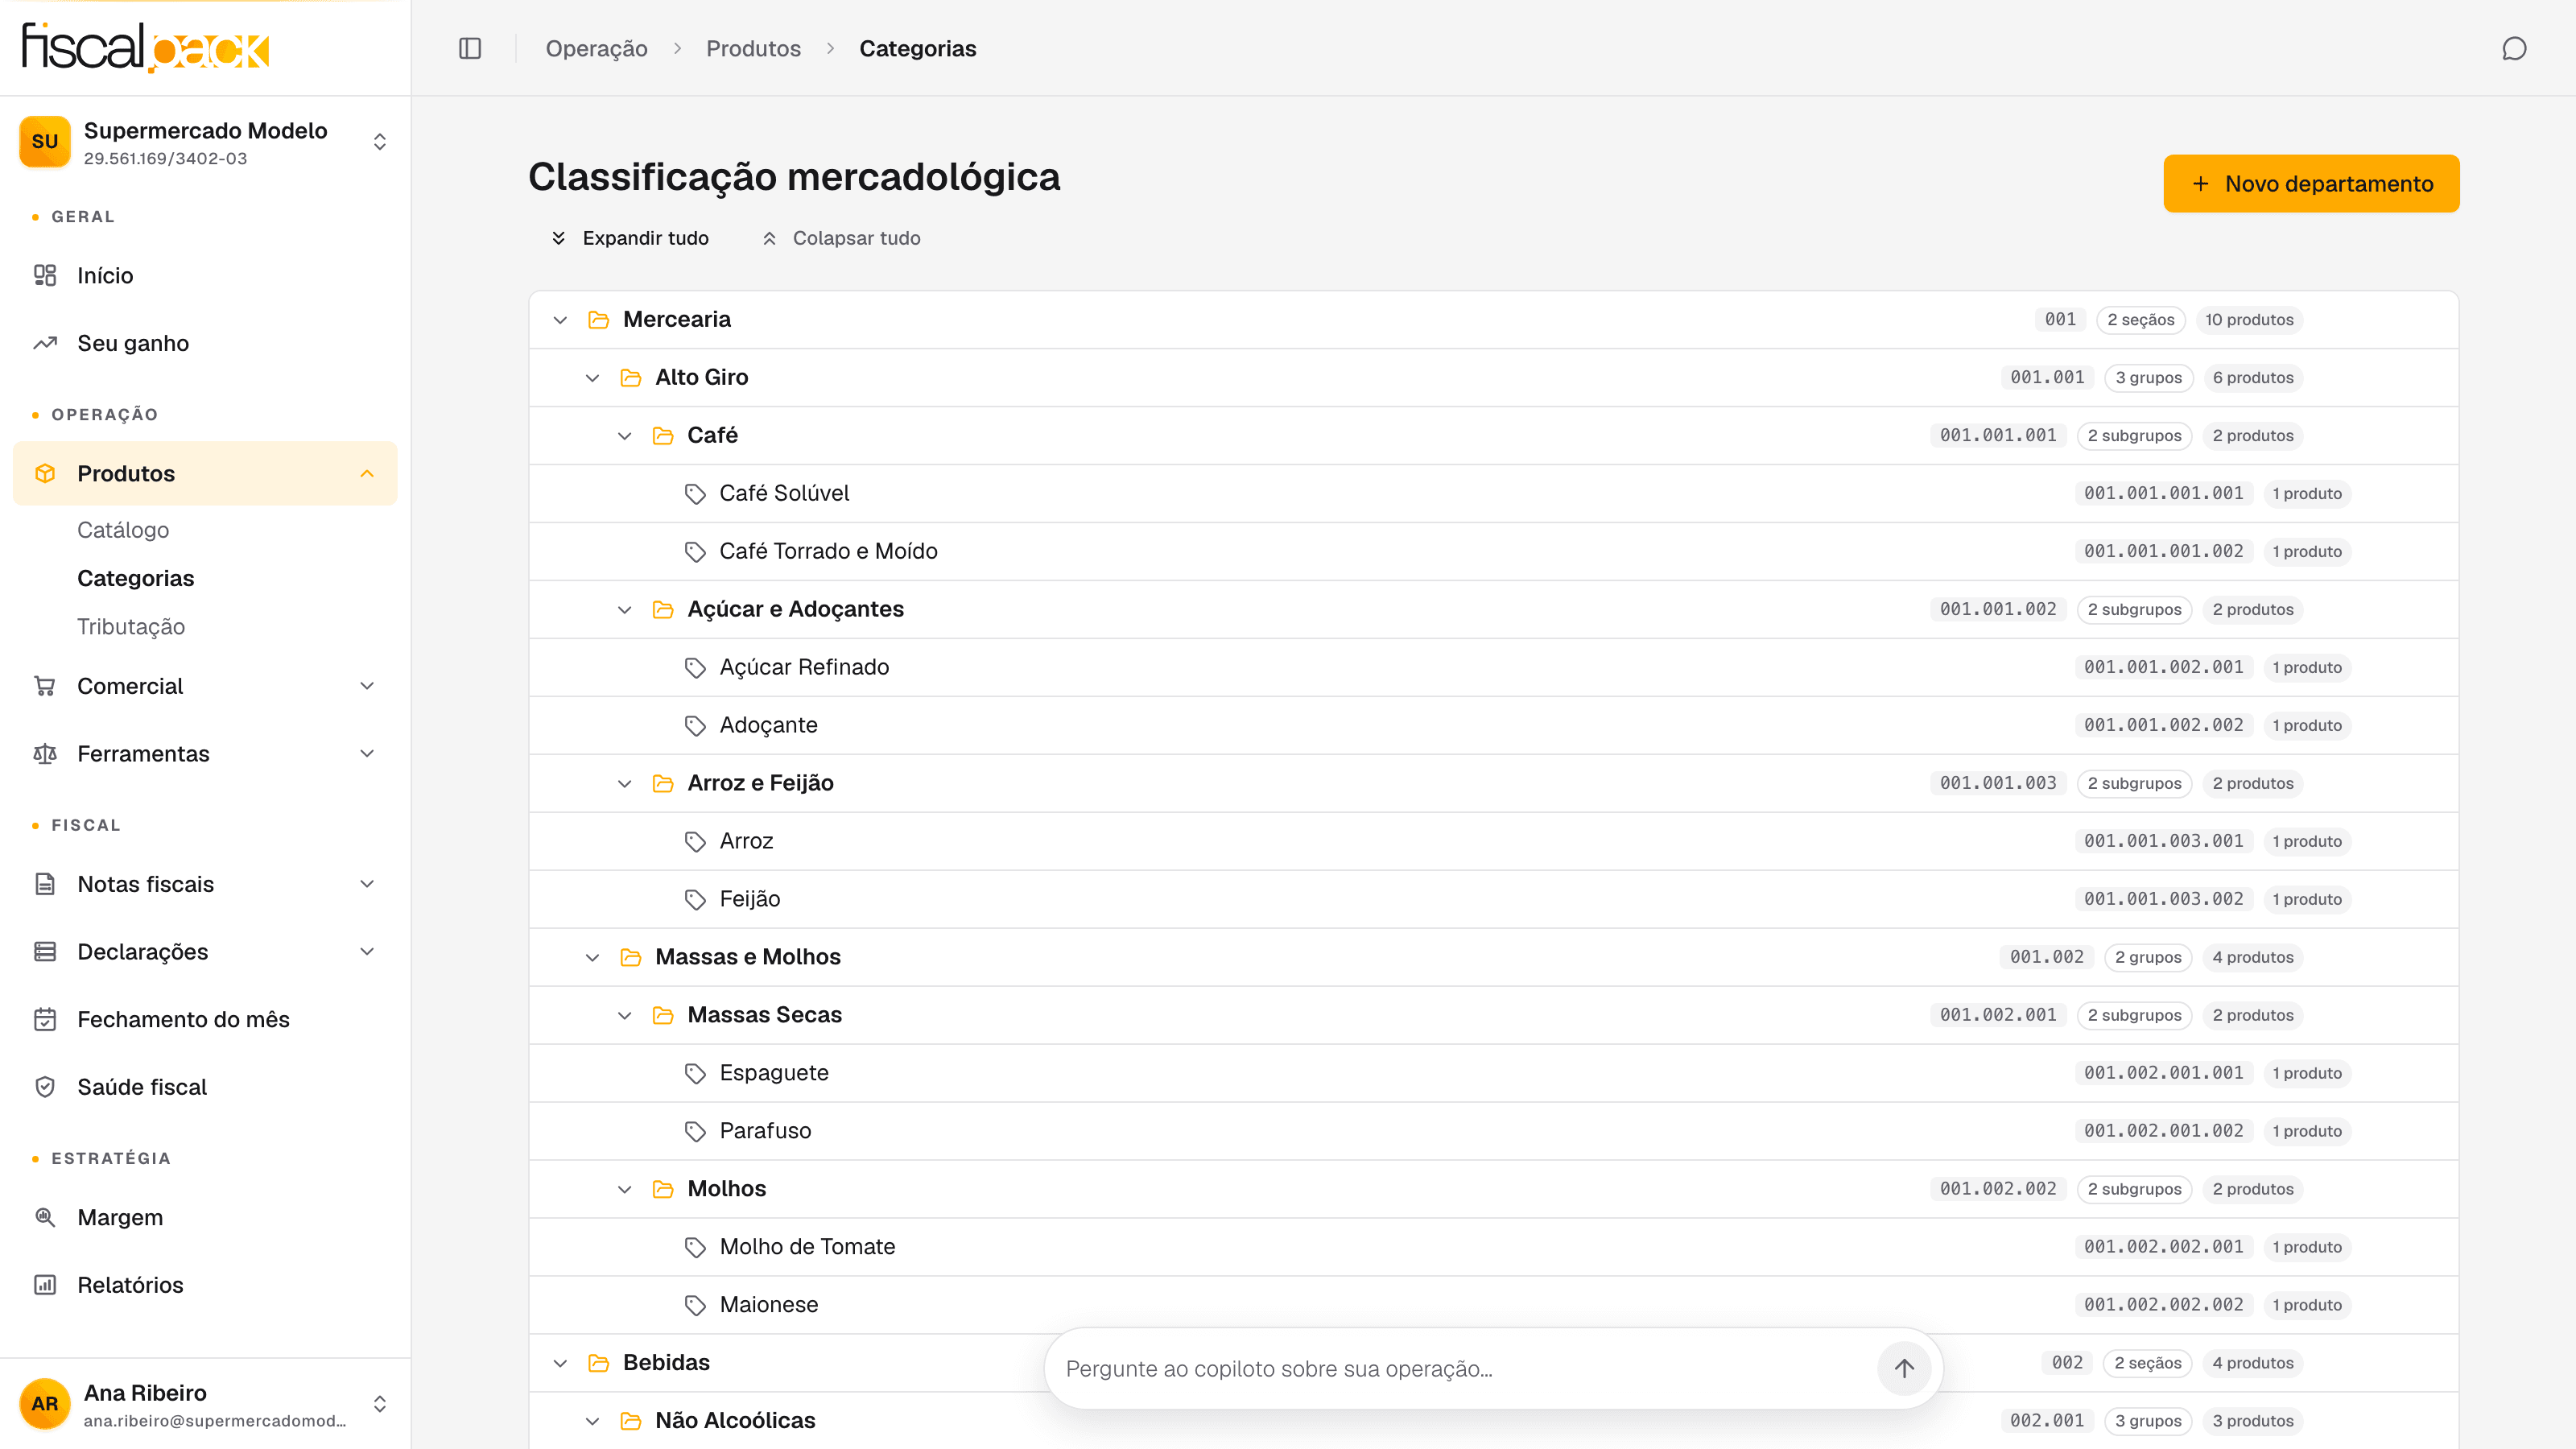Click the Saúde fiscal shield icon
Screen dimensions: 2576x1449
click(x=45, y=1087)
